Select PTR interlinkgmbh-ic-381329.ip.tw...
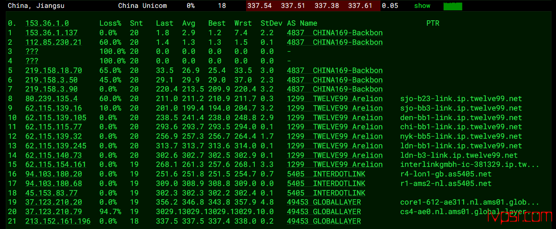This screenshot has width=556, height=229. click(470, 164)
